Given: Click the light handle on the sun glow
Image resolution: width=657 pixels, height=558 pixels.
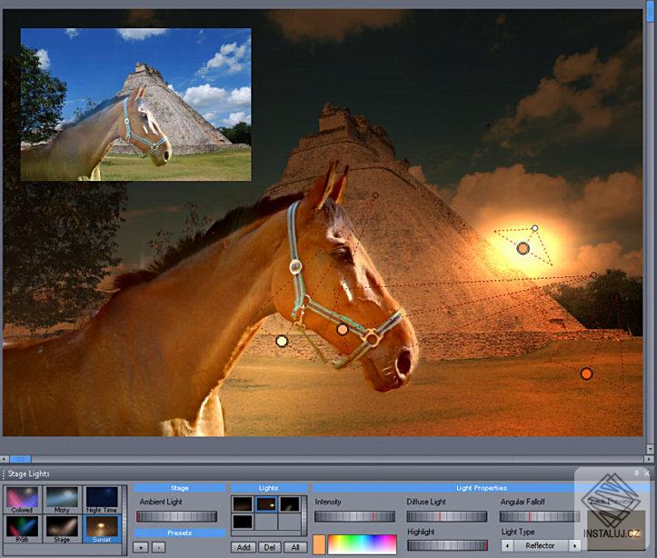Looking at the screenshot, I should pyautogui.click(x=523, y=248).
